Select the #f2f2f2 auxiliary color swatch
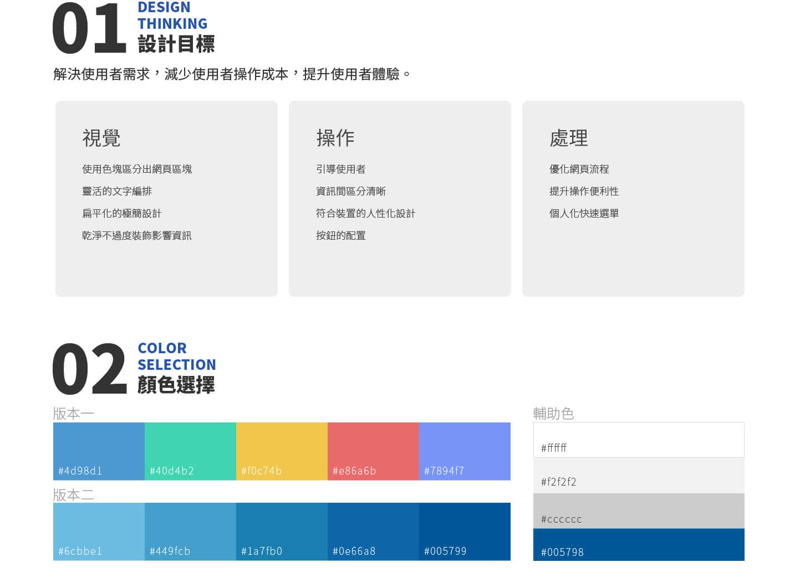The image size is (800, 583). click(x=638, y=475)
